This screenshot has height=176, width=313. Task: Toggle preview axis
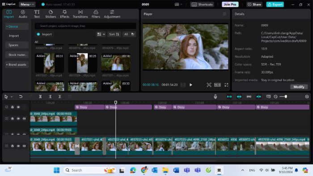pos(258,97)
